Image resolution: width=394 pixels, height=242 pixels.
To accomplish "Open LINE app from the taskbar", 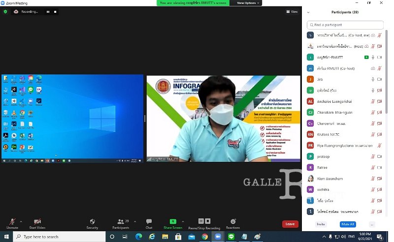I will 231,237.
